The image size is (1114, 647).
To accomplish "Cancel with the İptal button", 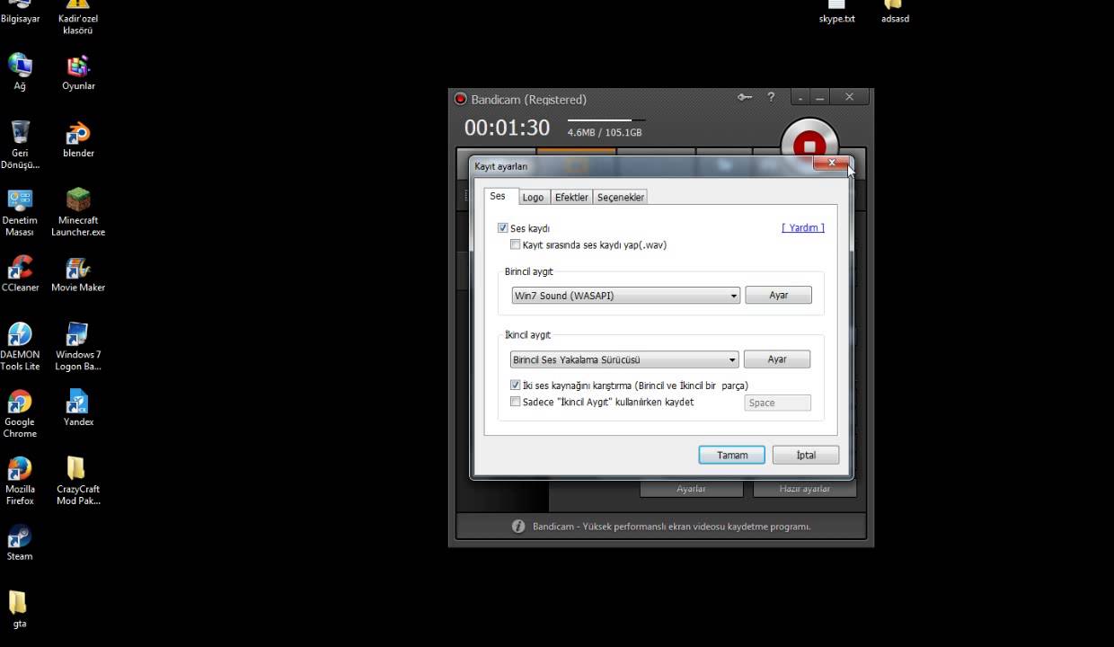I will [806, 455].
